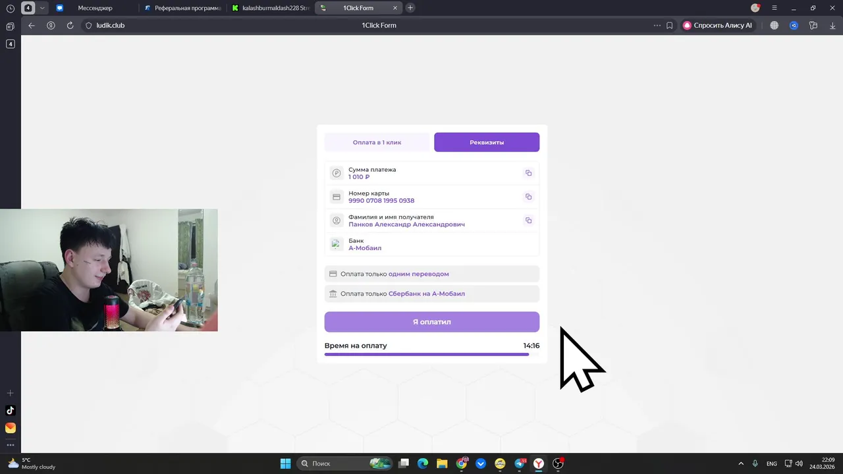Go back to previous page
Image resolution: width=843 pixels, height=474 pixels.
coord(32,25)
